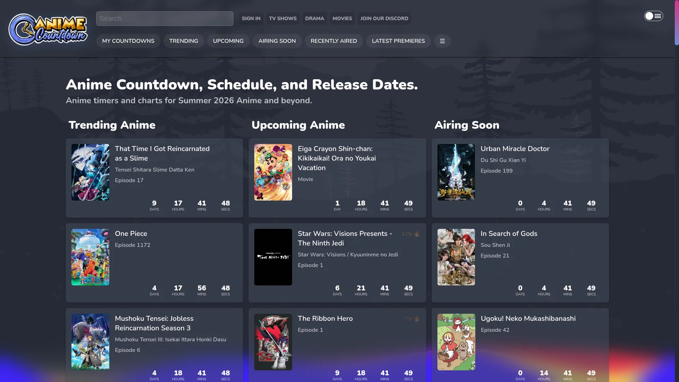
Task: Click Sou Shen Ji subtitle
Action: [x=495, y=245]
